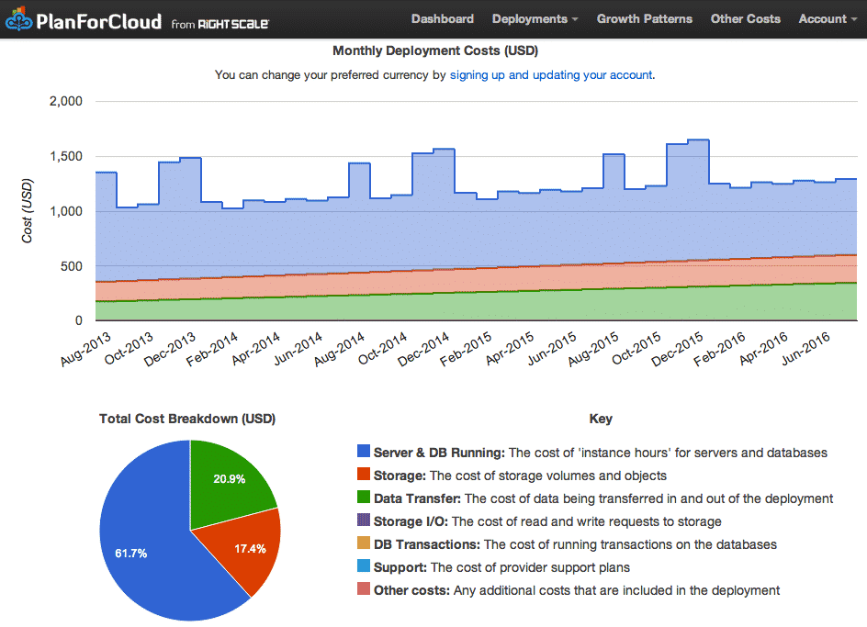
Task: Follow the signing up and updating account link
Action: click(551, 74)
